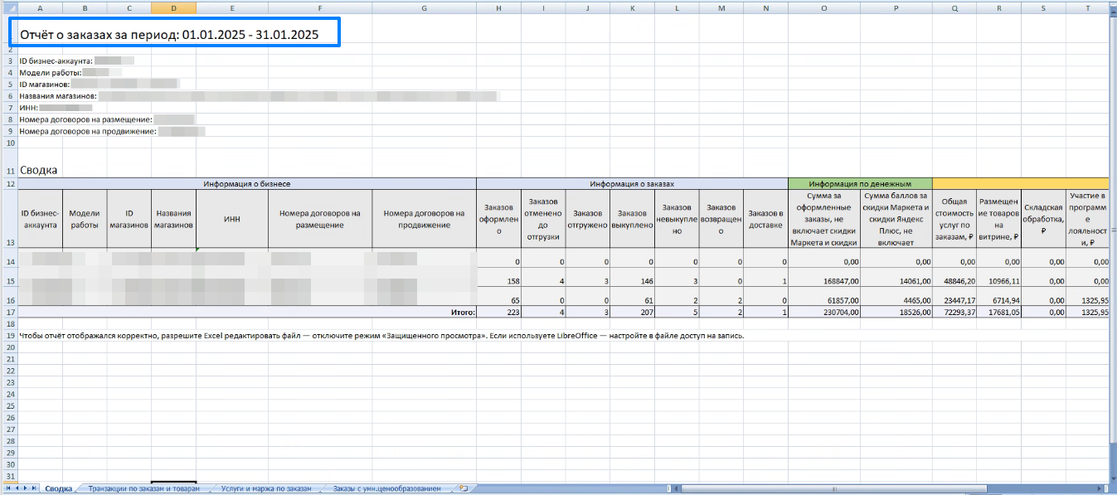Viewport: 1117px width, 495px height.
Task: Select the cell with value 6714,94
Action: tap(999, 298)
